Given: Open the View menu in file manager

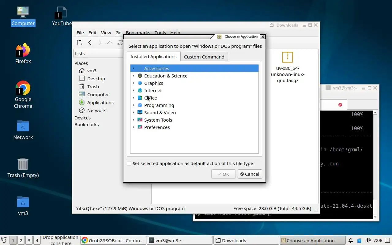Looking at the screenshot, I should [x=106, y=32].
